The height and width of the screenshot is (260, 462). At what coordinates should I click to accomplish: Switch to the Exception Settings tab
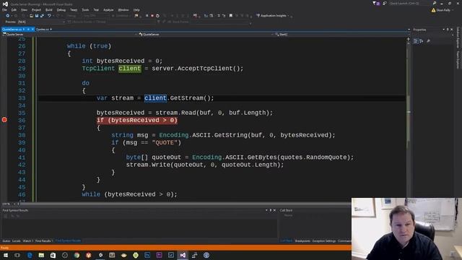click(x=324, y=240)
